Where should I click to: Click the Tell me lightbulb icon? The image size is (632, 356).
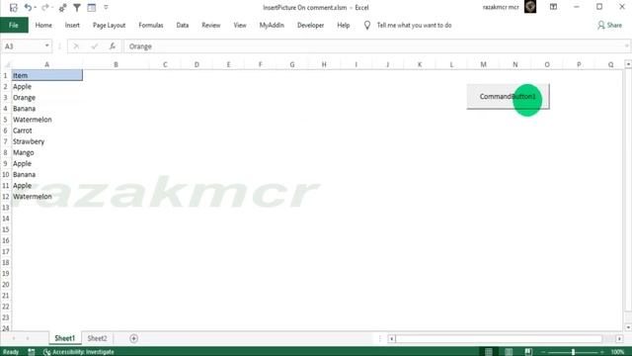(x=366, y=25)
